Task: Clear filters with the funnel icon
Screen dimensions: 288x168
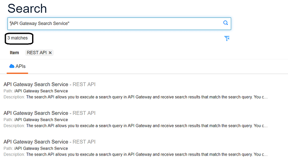Action: pyautogui.click(x=227, y=38)
